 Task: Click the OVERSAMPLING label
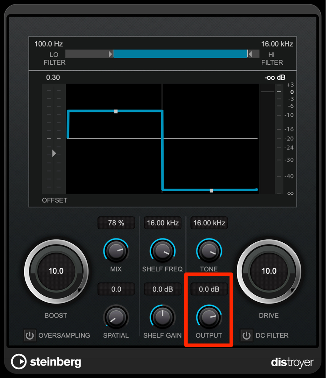64,335
